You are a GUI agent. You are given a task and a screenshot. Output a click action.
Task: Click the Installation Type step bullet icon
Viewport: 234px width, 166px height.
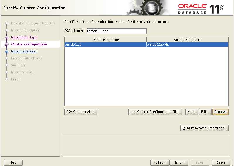point(6,37)
